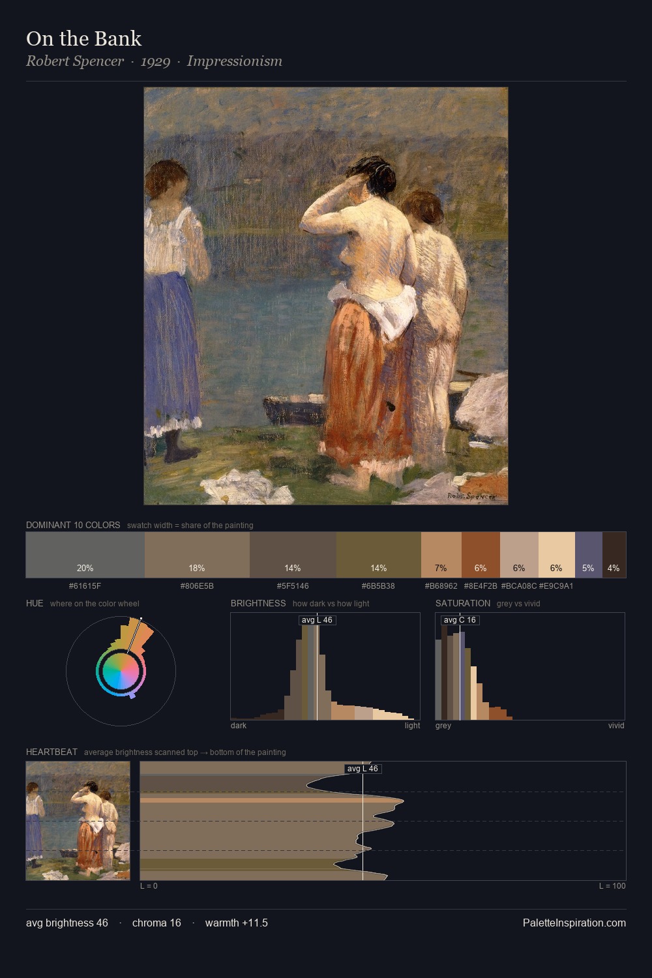Image resolution: width=652 pixels, height=978 pixels.
Task: Click the 'warmth +11.5' footer stat
Action: coord(237,923)
